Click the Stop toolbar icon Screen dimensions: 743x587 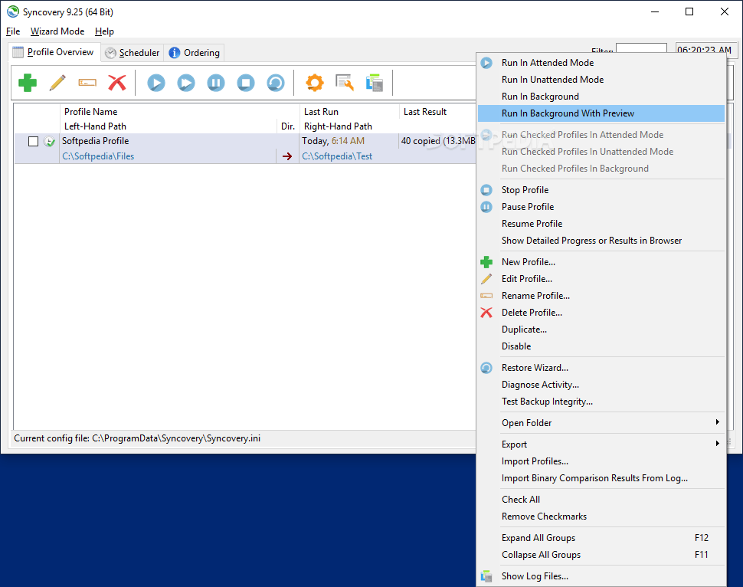245,83
